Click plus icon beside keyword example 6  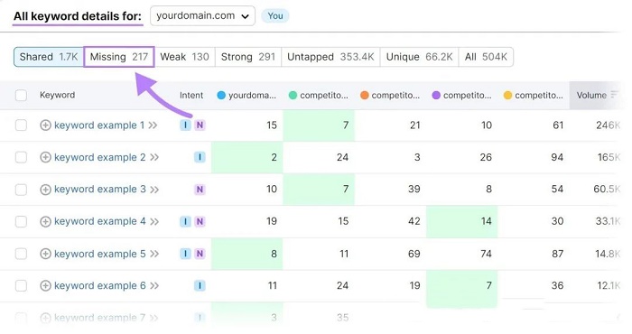pos(45,285)
